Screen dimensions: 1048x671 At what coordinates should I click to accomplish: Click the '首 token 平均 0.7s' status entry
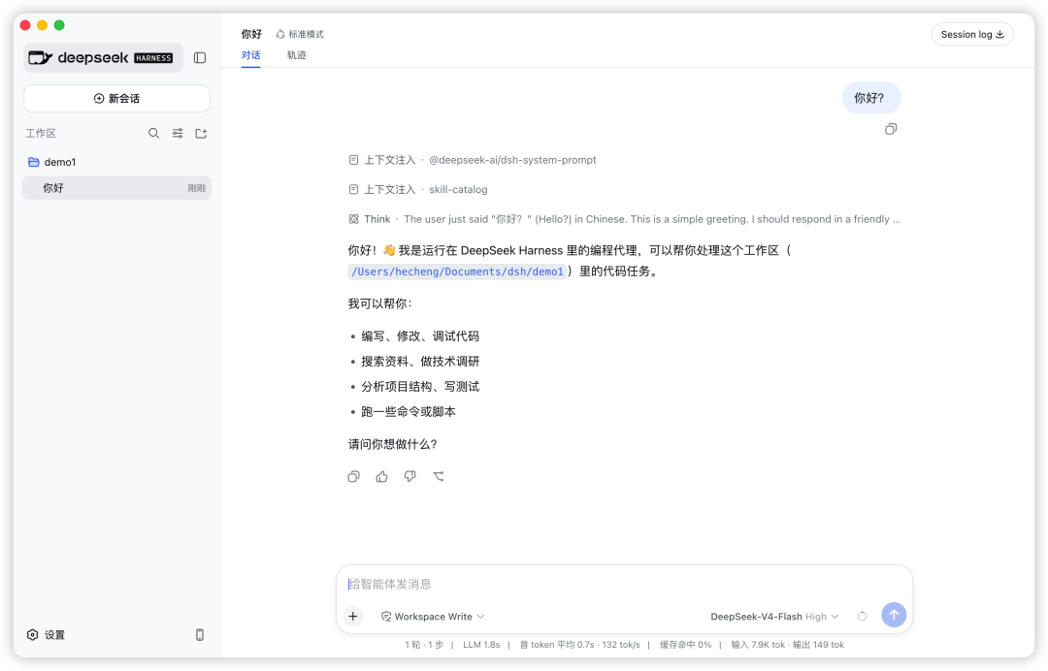click(x=557, y=645)
